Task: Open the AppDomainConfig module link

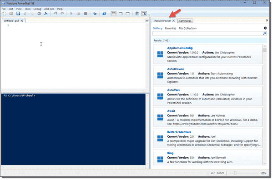Action: (x=180, y=48)
